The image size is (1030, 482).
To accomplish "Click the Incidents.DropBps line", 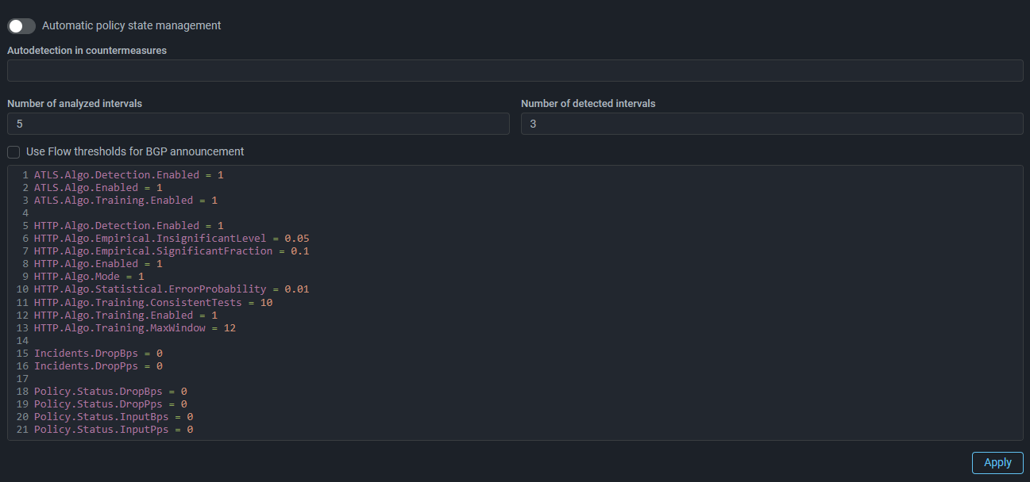I will [x=98, y=354].
